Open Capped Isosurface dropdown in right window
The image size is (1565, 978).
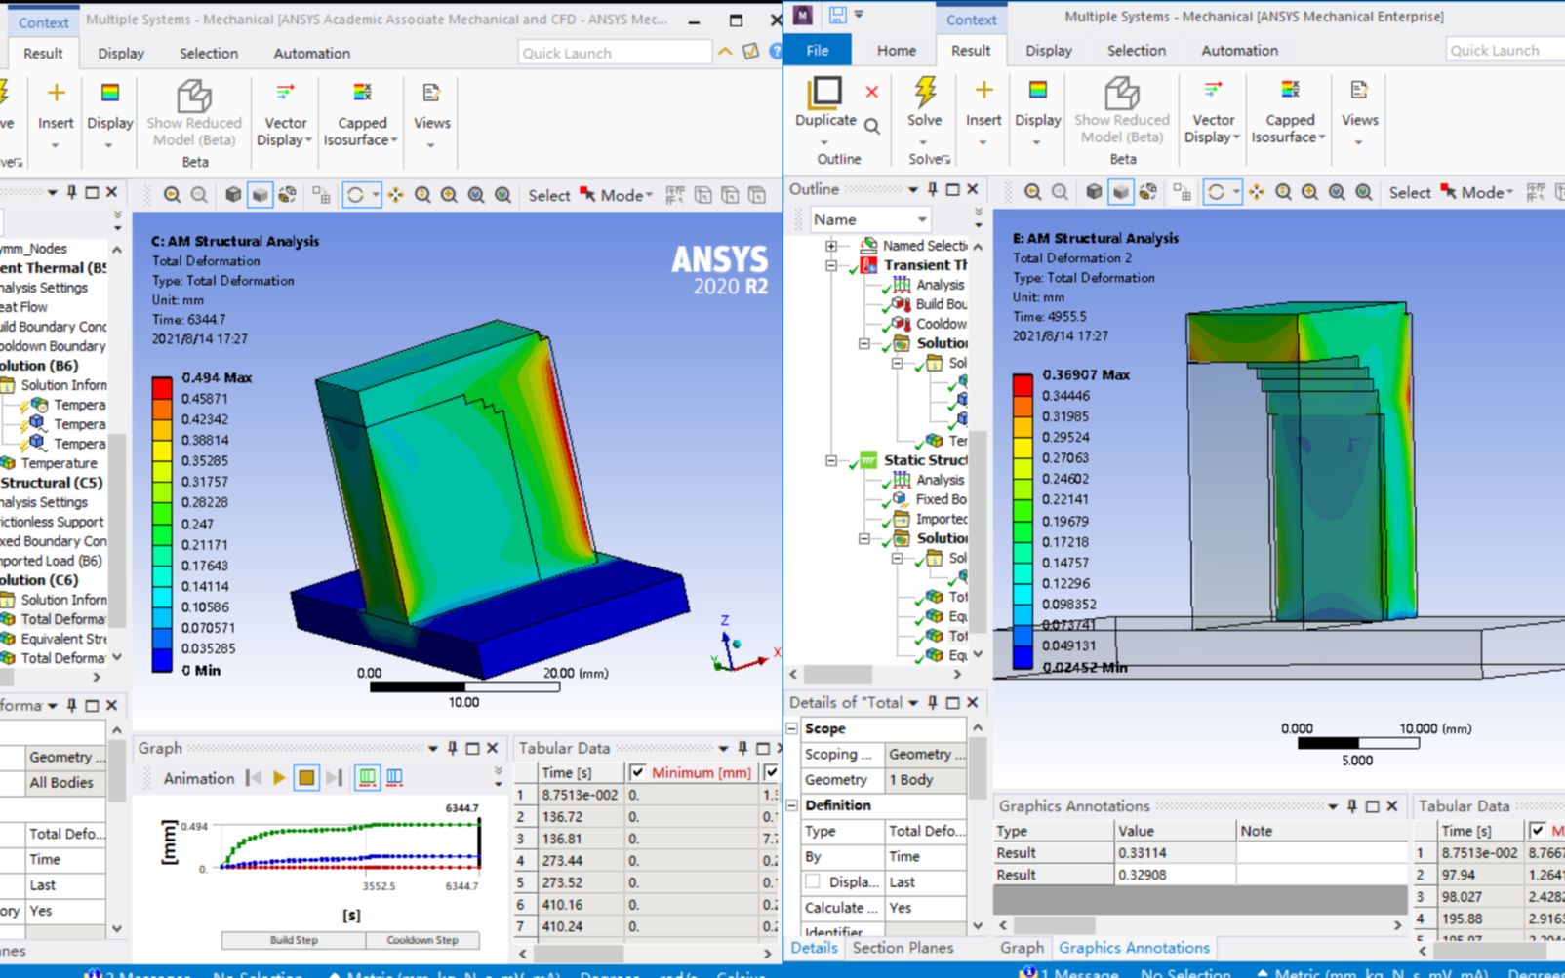[x=1289, y=128]
